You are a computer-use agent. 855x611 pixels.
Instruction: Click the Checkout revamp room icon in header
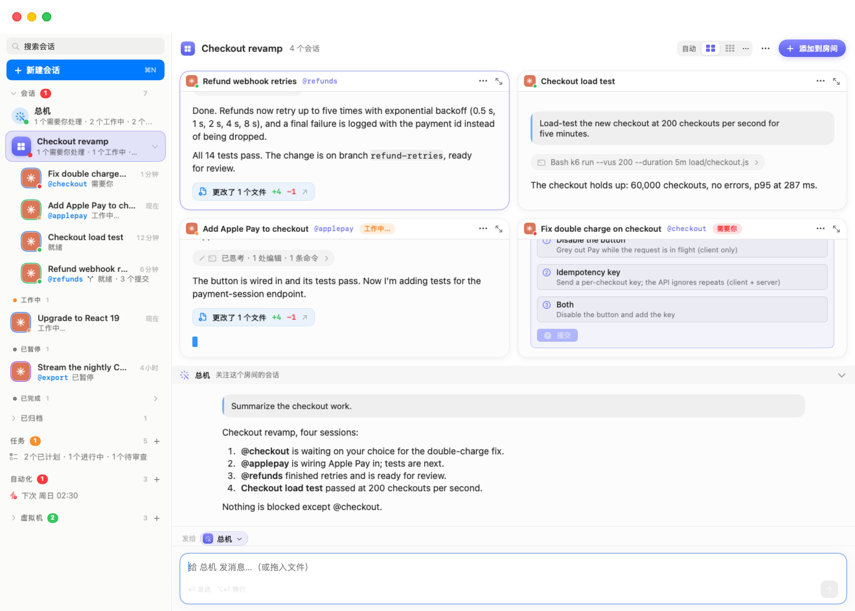(188, 49)
